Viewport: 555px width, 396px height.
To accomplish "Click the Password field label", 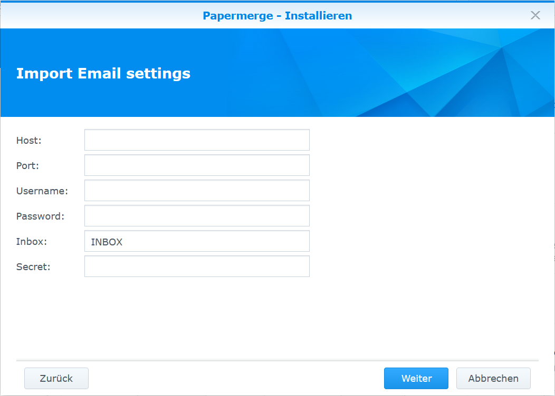I will pyautogui.click(x=41, y=216).
